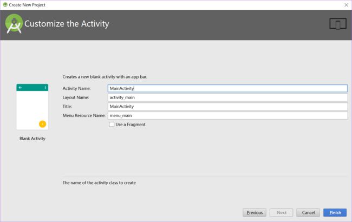Cancel the new project wizard
352x222 pixels.
308,213
